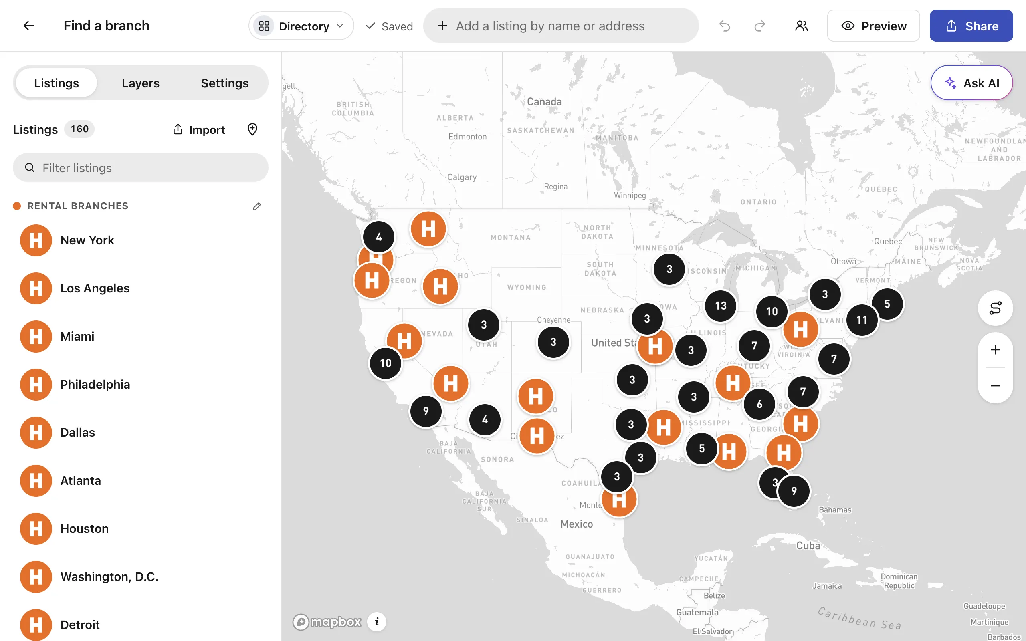This screenshot has height=641, width=1026.
Task: Click the cluster marker labeled 13
Action: (x=720, y=306)
